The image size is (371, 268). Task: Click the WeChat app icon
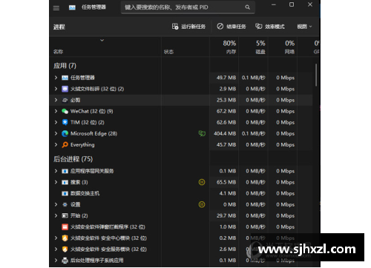[65, 111]
